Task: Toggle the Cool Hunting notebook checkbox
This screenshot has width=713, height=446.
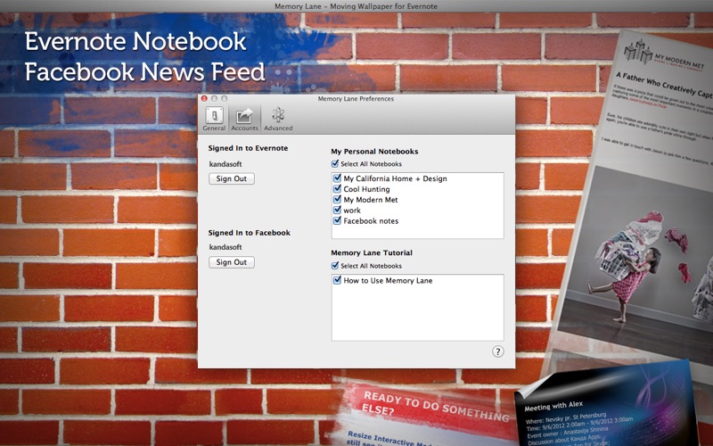Action: click(x=337, y=188)
